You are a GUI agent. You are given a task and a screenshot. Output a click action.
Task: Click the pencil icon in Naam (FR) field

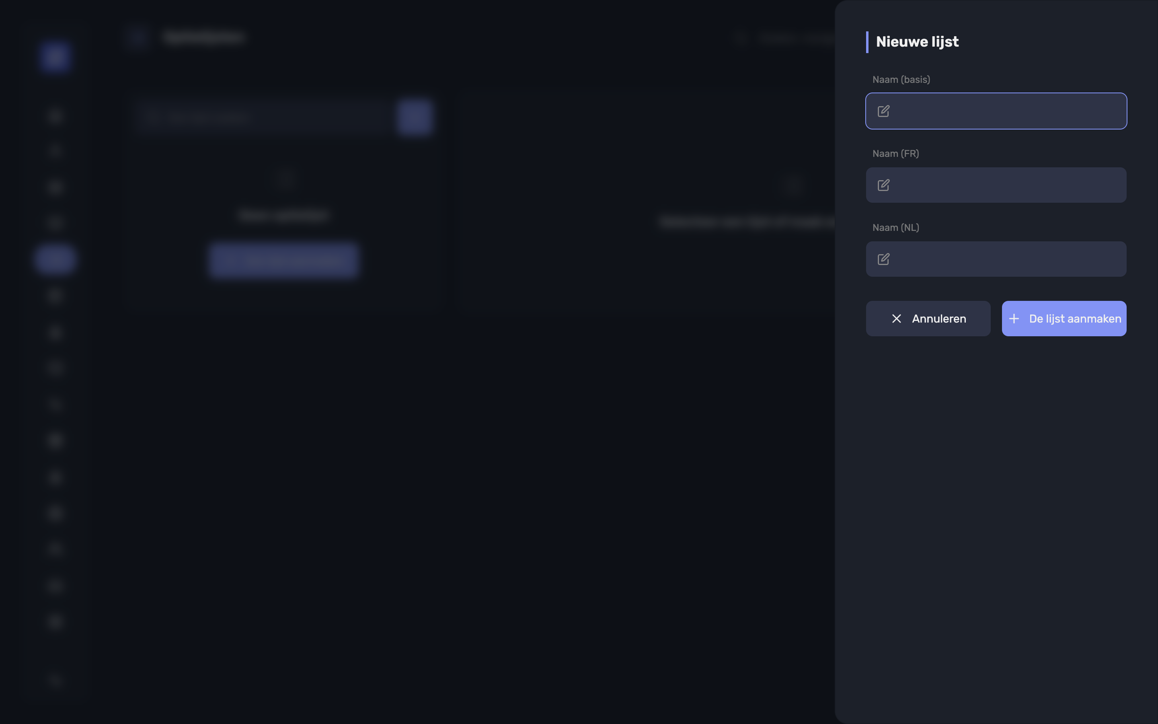click(883, 185)
